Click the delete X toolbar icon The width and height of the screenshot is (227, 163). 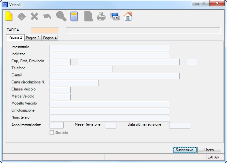pos(34,16)
